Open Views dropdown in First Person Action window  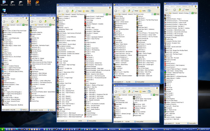pyautogui.click(x=93, y=11)
